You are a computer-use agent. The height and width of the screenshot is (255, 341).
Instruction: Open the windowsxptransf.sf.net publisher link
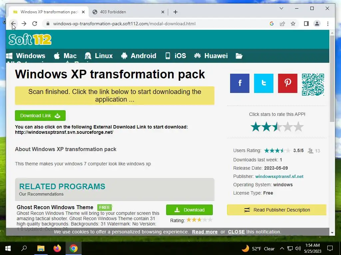click(279, 177)
